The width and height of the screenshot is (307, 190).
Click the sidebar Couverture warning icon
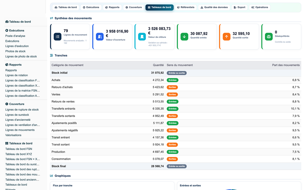click(x=7, y=104)
